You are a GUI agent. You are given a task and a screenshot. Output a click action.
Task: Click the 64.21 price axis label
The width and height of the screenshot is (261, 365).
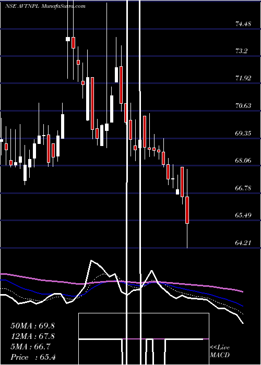click(243, 243)
